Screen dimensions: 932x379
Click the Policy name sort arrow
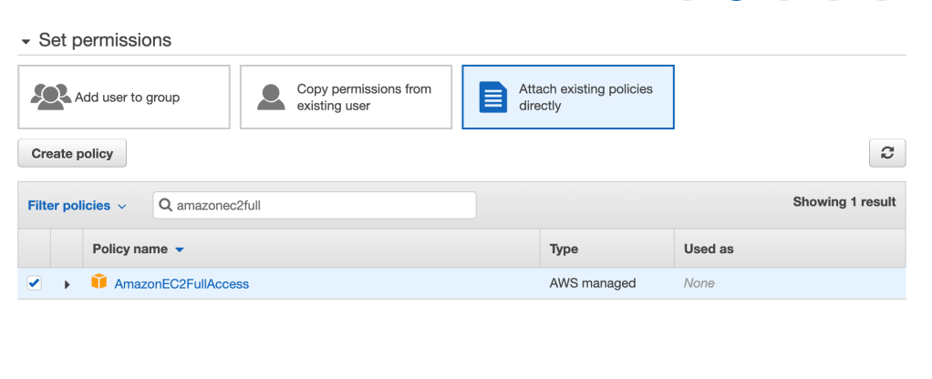[180, 250]
